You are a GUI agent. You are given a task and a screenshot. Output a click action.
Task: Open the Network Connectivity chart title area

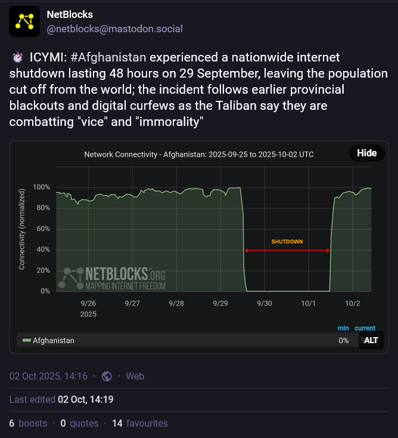199,154
